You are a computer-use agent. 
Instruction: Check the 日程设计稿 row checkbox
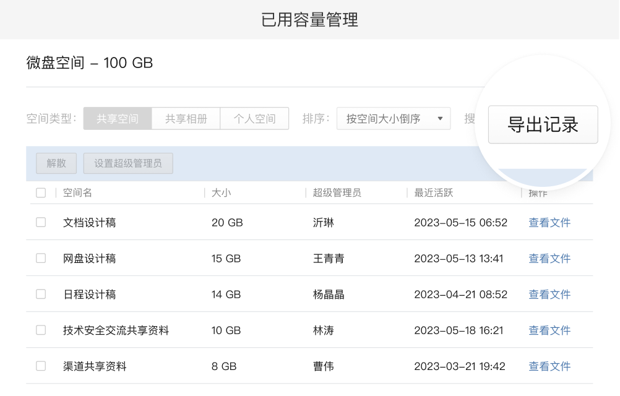(x=41, y=295)
